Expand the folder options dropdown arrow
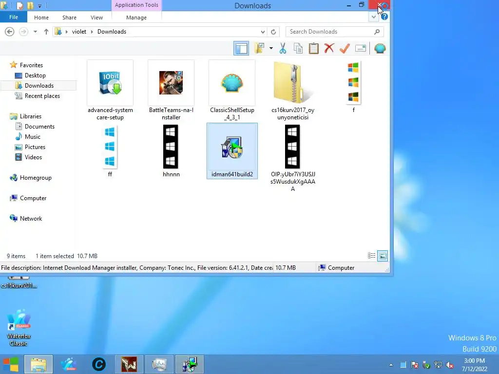Screen dimensions: 499x374 coord(271,48)
